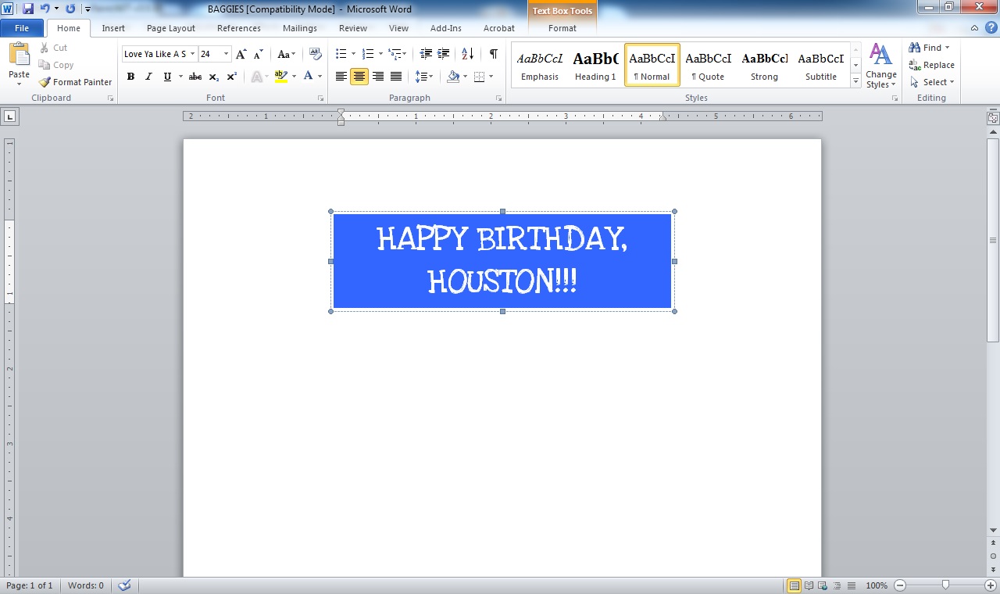Open Customize Quick Access Toolbar dropdown
This screenshot has height=594, width=1000.
pyautogui.click(x=87, y=9)
